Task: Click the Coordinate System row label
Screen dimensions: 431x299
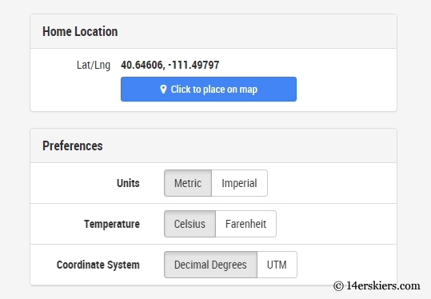Action: click(98, 265)
